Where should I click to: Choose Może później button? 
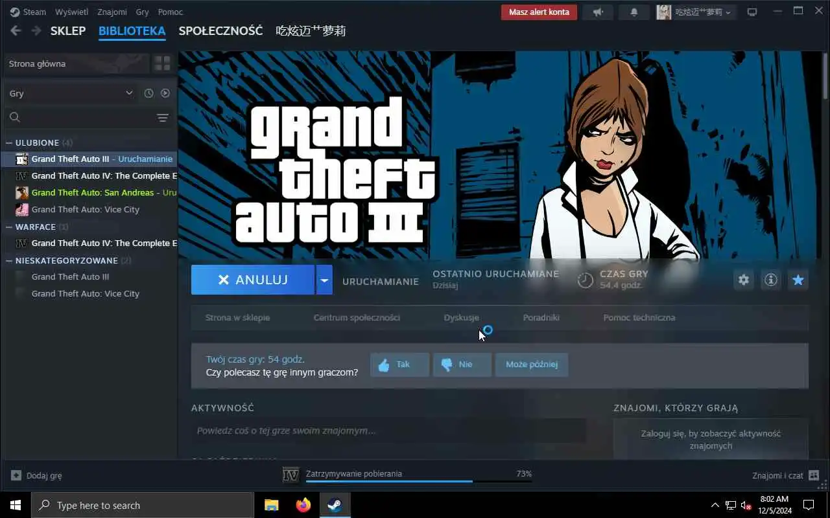click(532, 365)
